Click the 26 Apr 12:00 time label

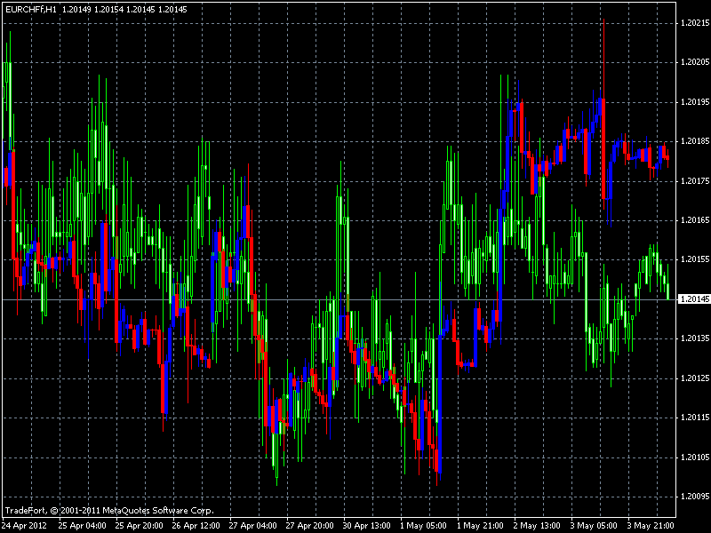pos(196,526)
